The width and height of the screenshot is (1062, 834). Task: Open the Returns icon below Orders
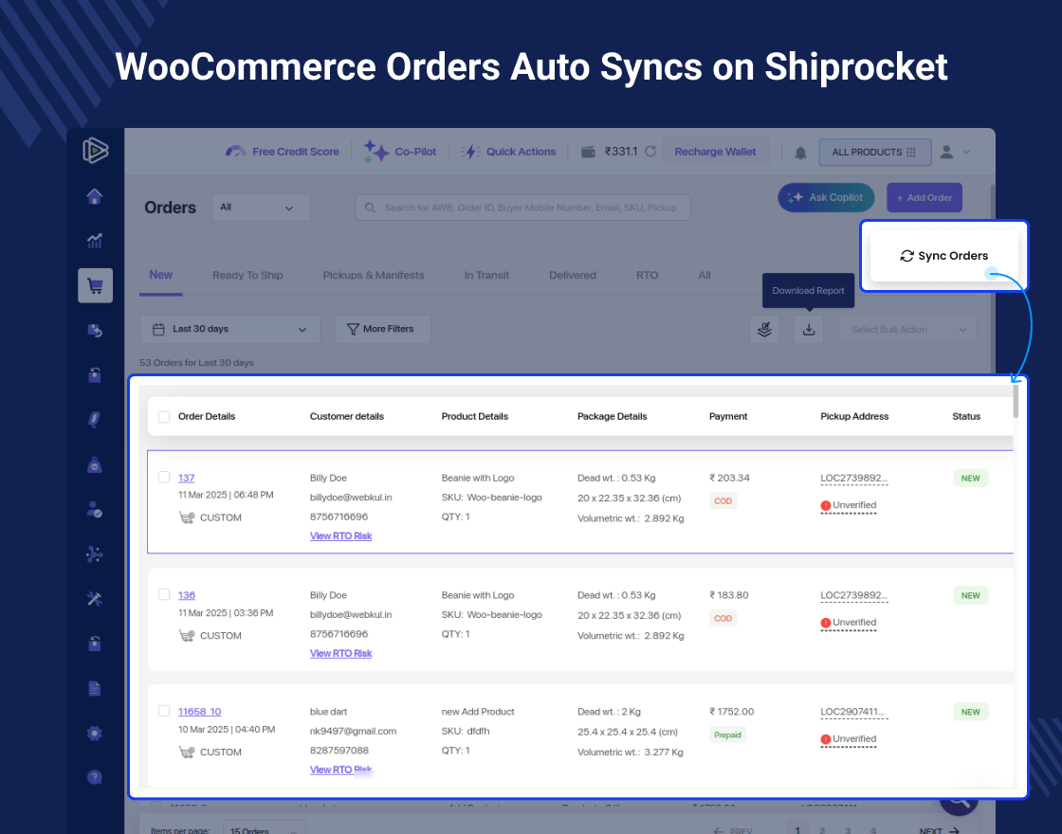tap(94, 330)
